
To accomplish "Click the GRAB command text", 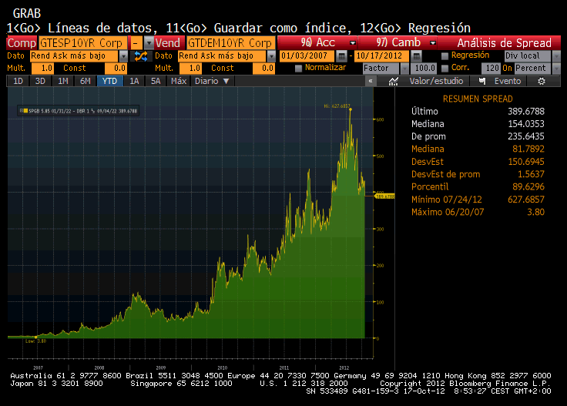I will tap(27, 14).
